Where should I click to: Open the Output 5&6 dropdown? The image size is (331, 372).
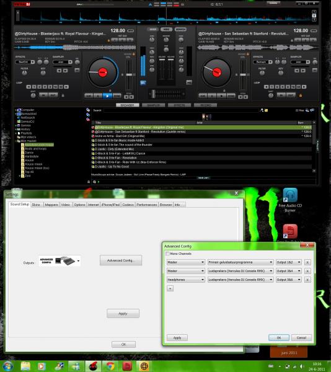(x=289, y=280)
